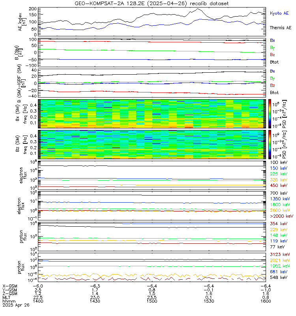Click the X-GSM row label

tap(9, 286)
